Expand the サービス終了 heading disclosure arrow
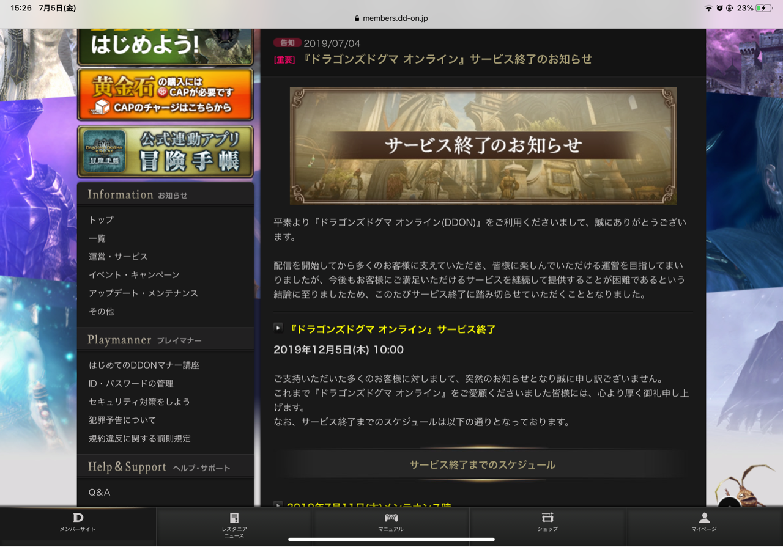 point(278,328)
